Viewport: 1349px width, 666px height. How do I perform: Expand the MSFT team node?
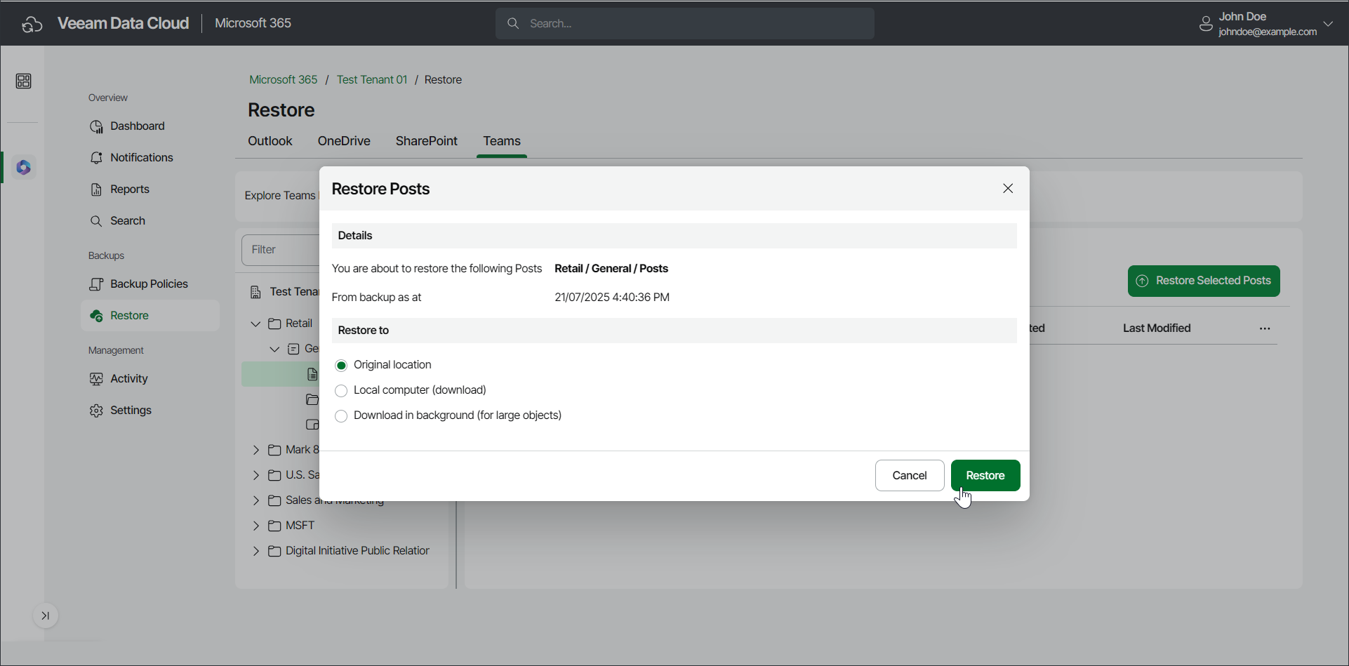pos(255,526)
